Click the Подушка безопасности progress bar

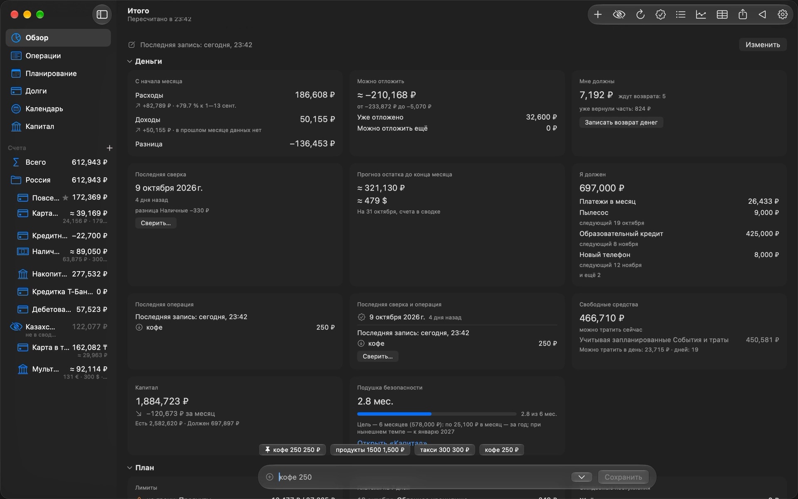pos(436,414)
